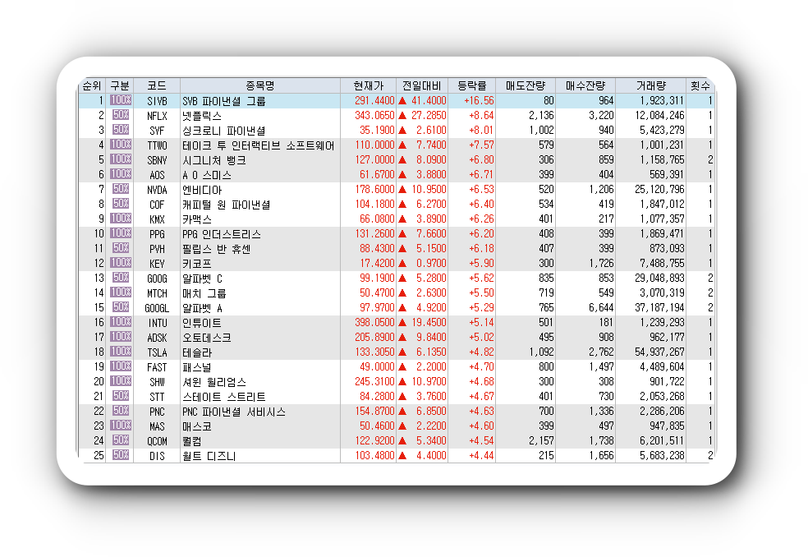Select the SVB 파이낸셜 그룹 stock name
The image size is (808, 557).
(x=223, y=101)
